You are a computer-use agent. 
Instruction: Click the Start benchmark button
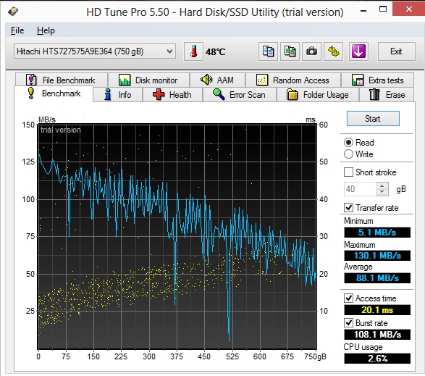pyautogui.click(x=373, y=118)
